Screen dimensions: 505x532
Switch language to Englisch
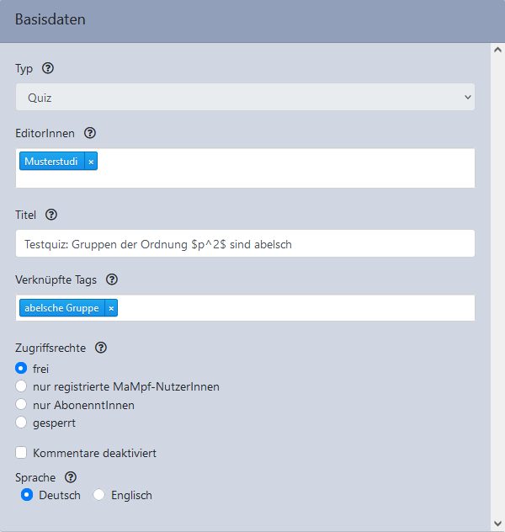[x=99, y=495]
